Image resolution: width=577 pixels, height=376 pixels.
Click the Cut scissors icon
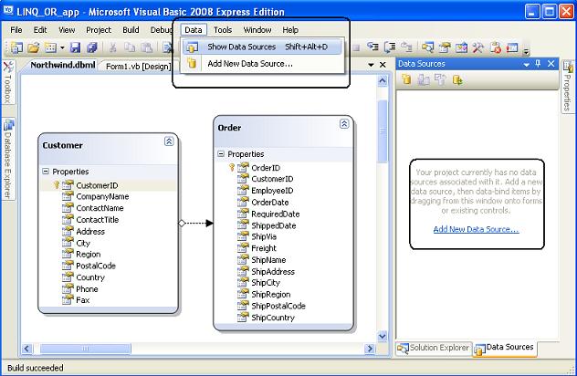pos(113,47)
